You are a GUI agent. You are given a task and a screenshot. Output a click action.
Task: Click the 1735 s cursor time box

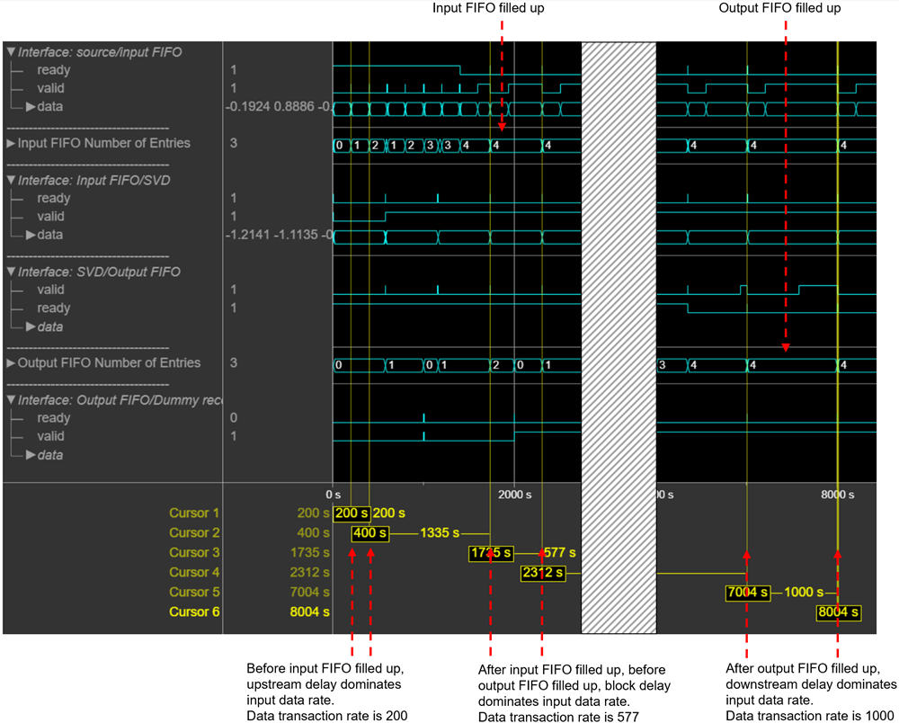(490, 553)
